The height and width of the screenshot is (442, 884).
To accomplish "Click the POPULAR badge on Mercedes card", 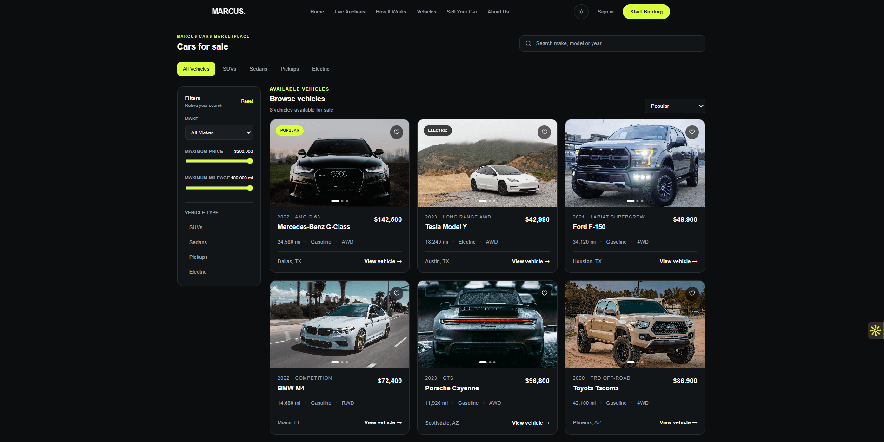I will click(290, 131).
